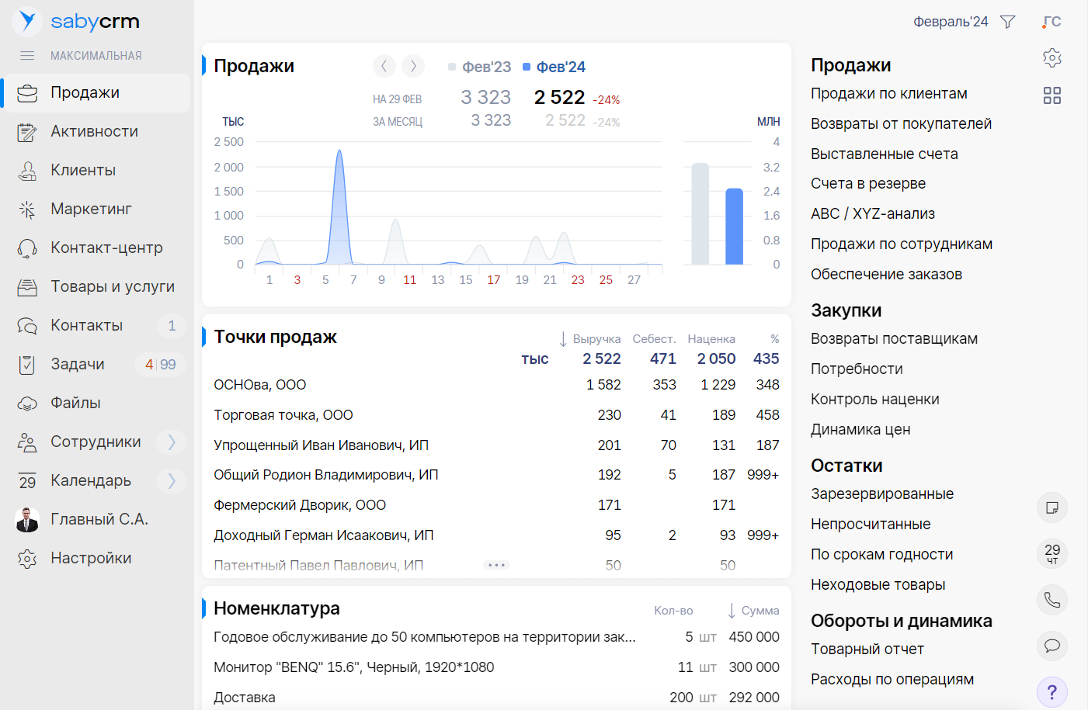Expand the Сотрудники sidebar item
Image resolution: width=1088 pixels, height=710 pixels.
(x=171, y=442)
